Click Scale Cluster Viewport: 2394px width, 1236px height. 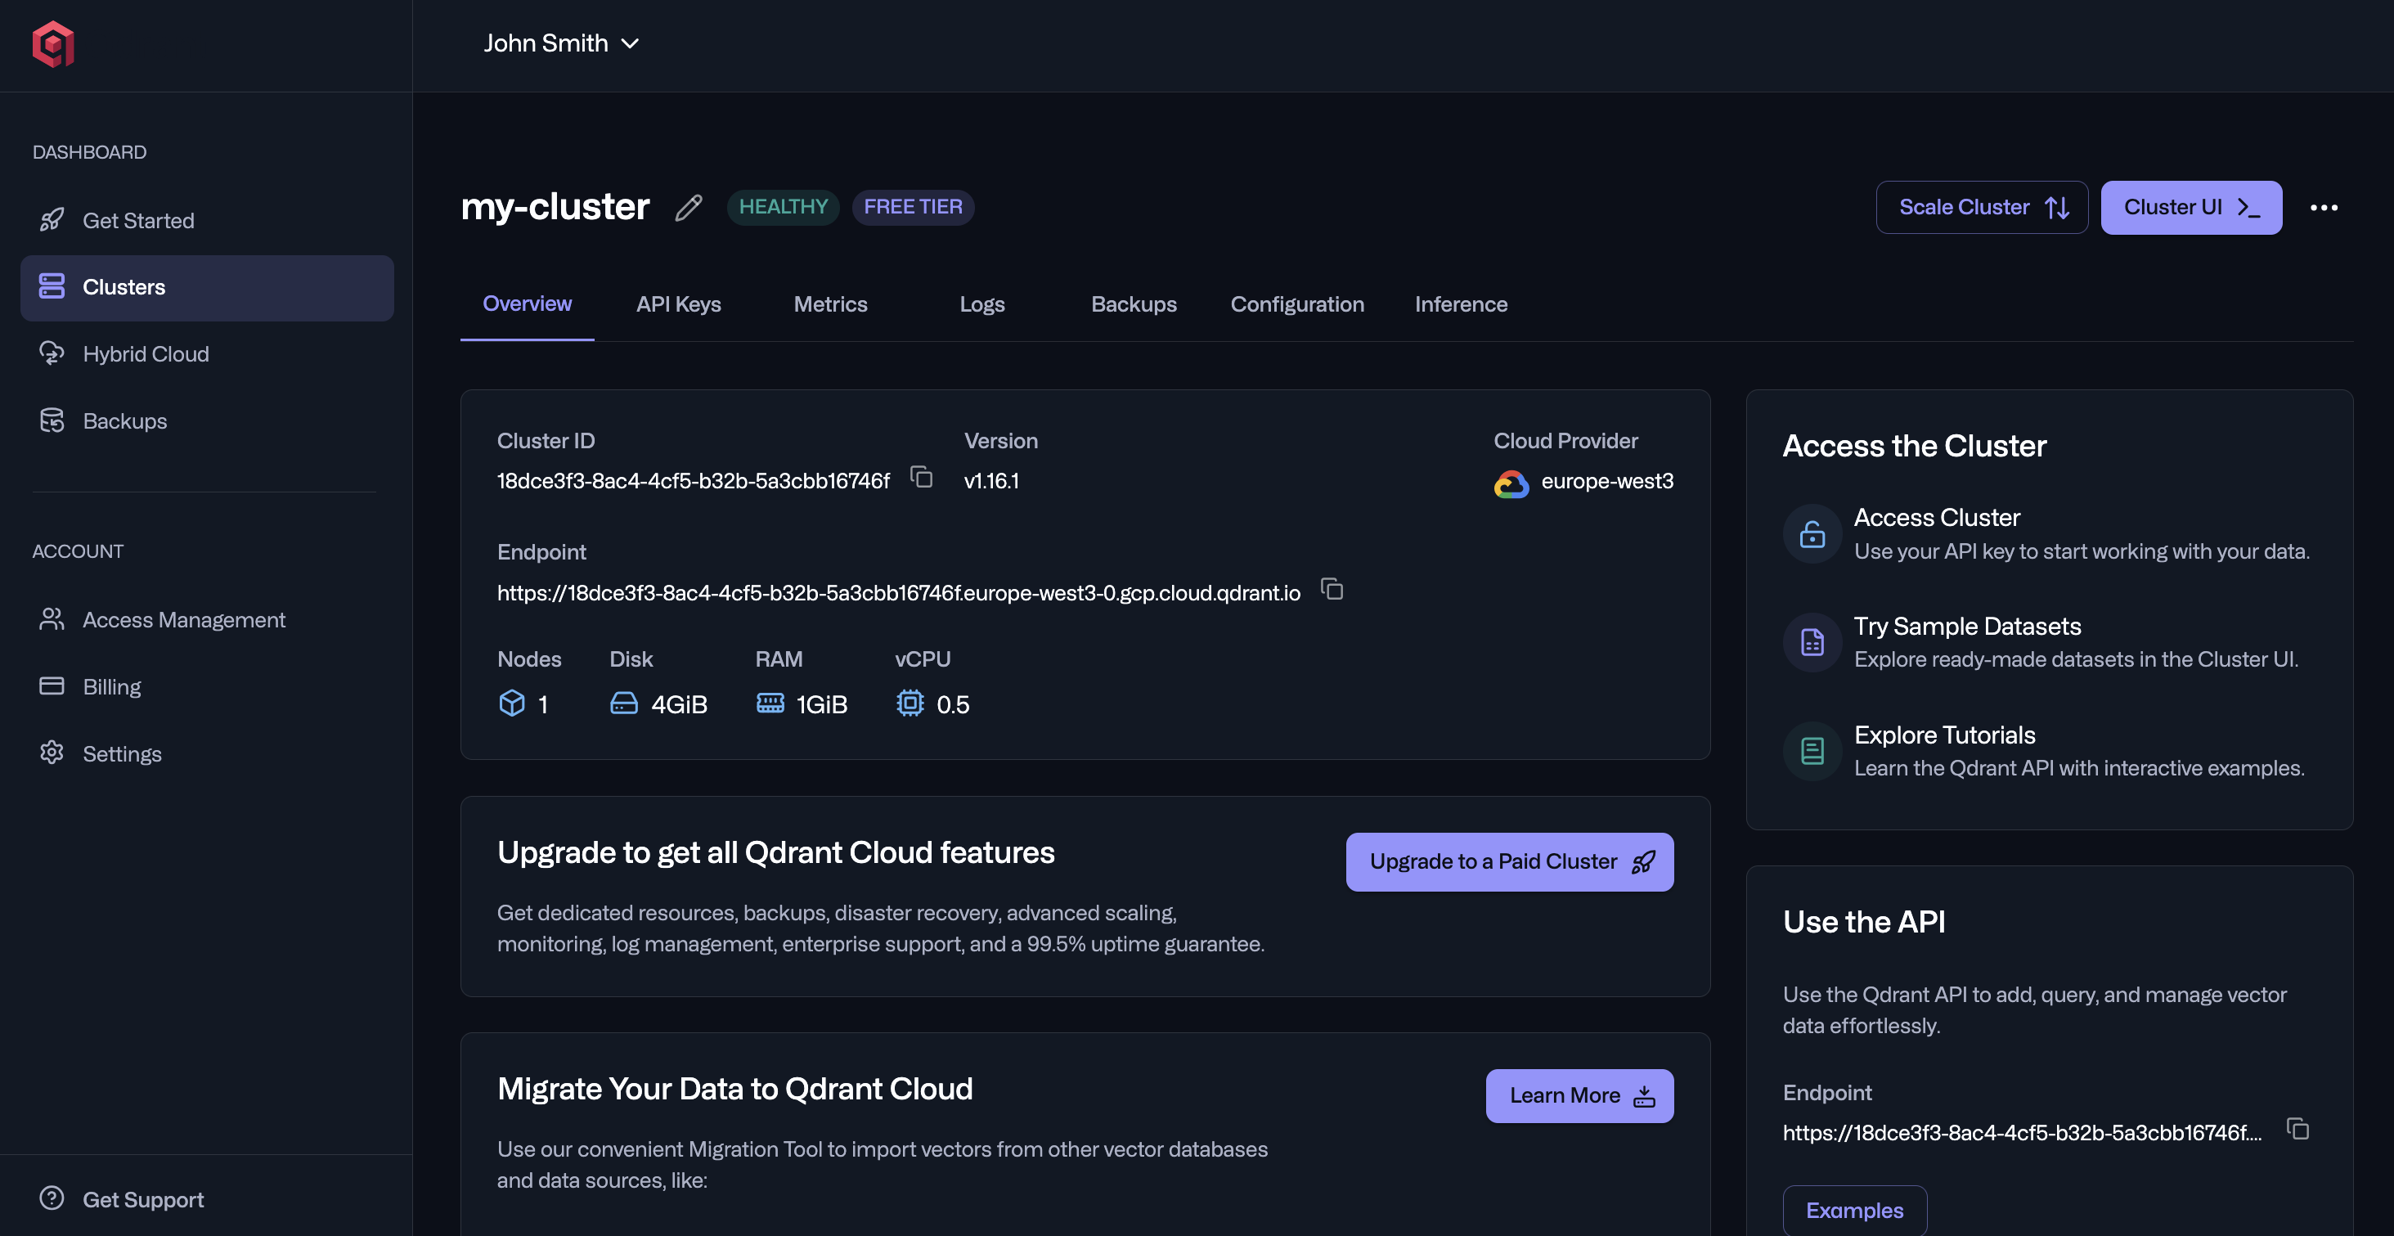tap(1982, 206)
